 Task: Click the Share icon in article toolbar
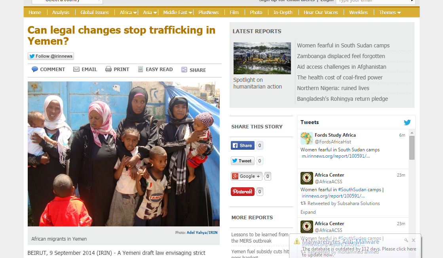click(x=184, y=70)
